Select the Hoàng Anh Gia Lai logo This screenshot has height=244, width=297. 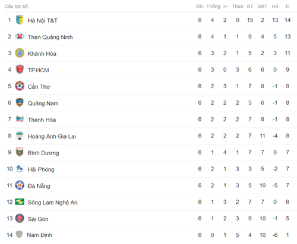click(20, 136)
